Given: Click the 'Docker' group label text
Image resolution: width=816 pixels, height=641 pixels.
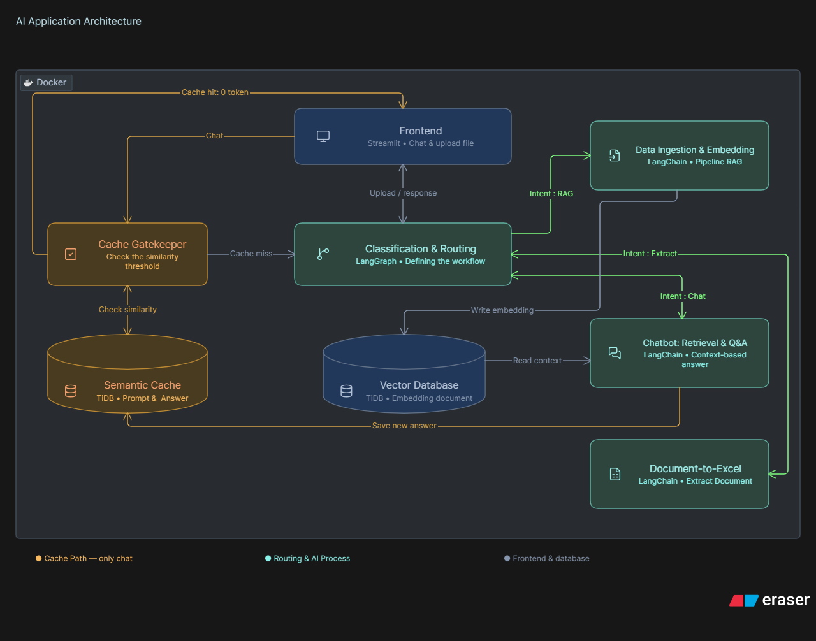Looking at the screenshot, I should click(x=52, y=83).
